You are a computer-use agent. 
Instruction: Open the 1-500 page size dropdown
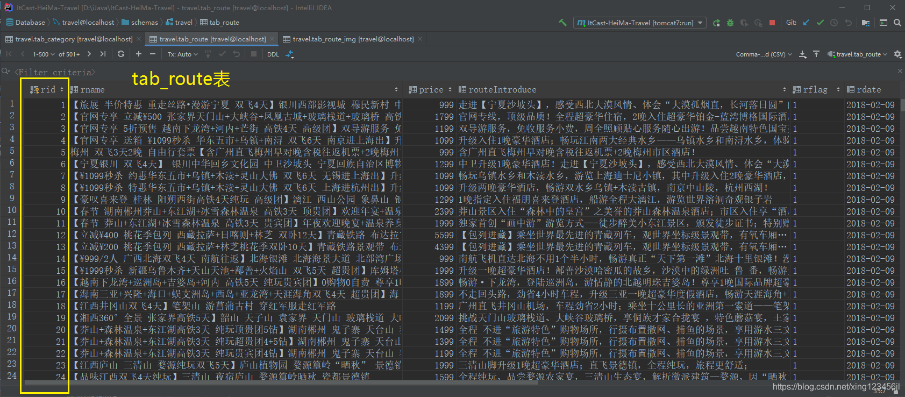pos(42,54)
